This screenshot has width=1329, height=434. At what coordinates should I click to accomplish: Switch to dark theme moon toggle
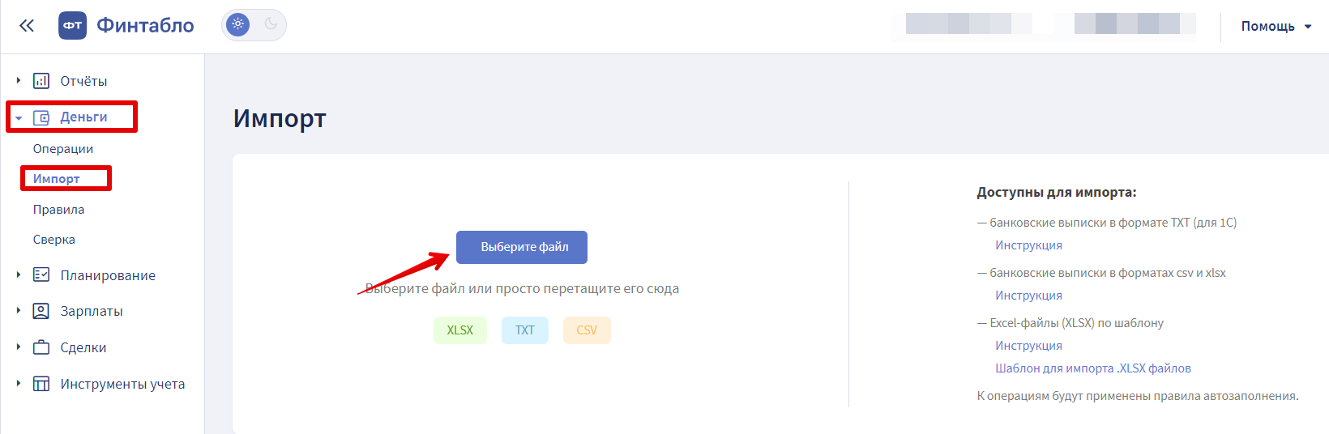(271, 24)
